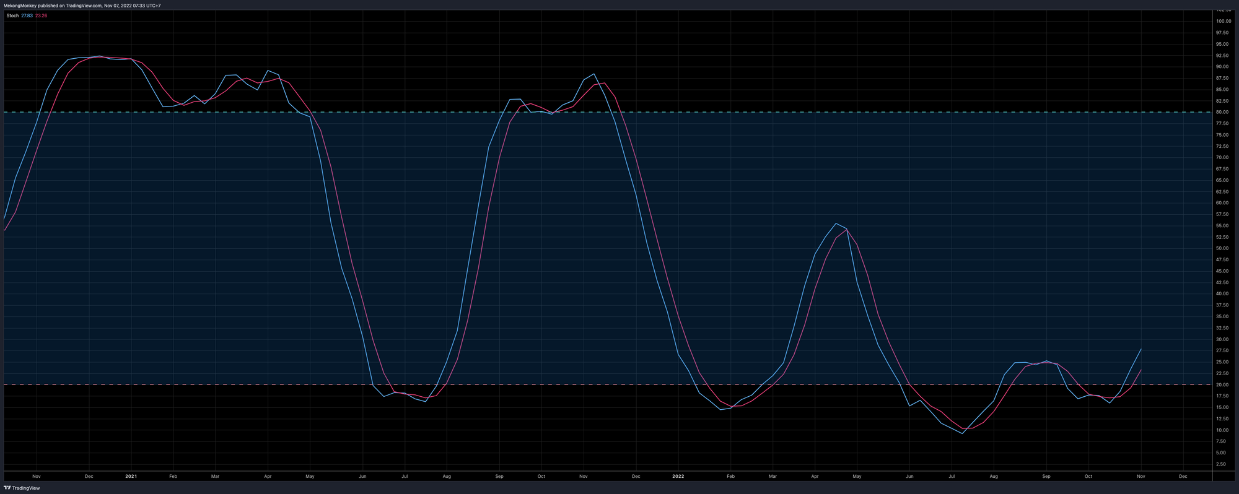Click the 30.00 price scale label

tap(1222, 339)
